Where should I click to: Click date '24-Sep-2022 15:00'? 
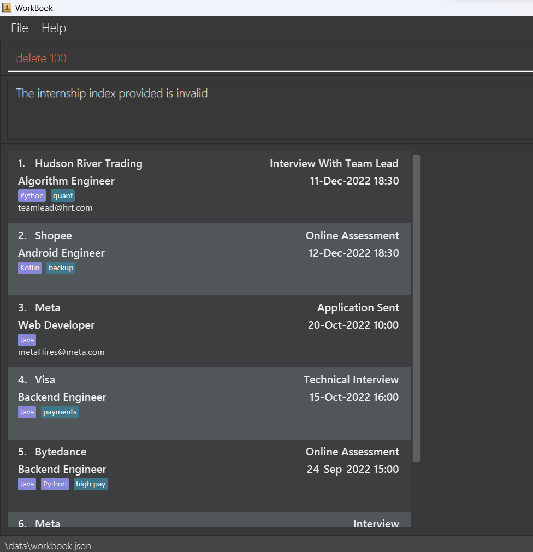click(x=353, y=469)
